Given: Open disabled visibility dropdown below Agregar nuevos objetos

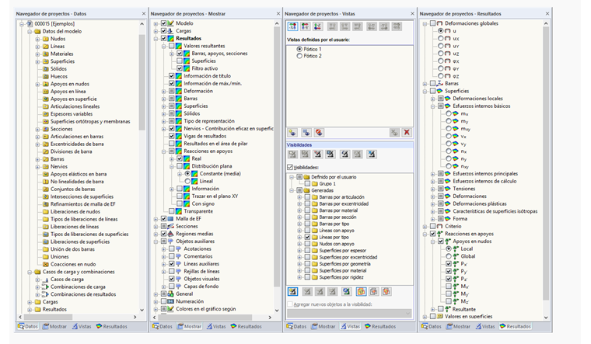Looking at the screenshot, I should pos(349,313).
